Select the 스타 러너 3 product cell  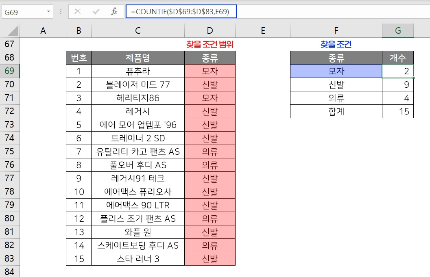[x=138, y=259]
